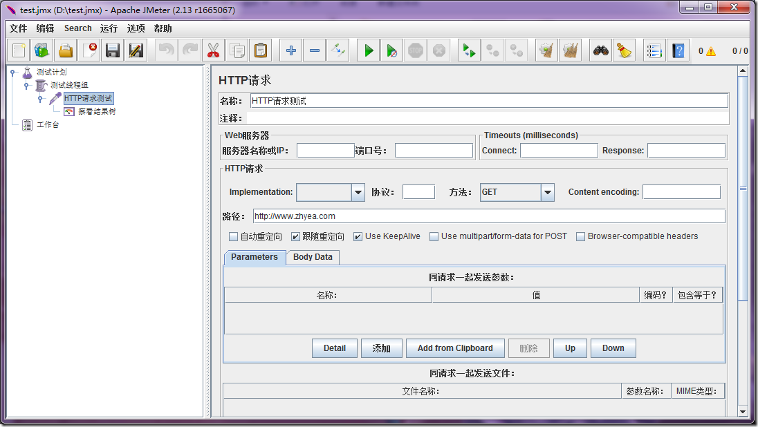Open the 文件 menu
This screenshot has width=758, height=427.
(19, 28)
